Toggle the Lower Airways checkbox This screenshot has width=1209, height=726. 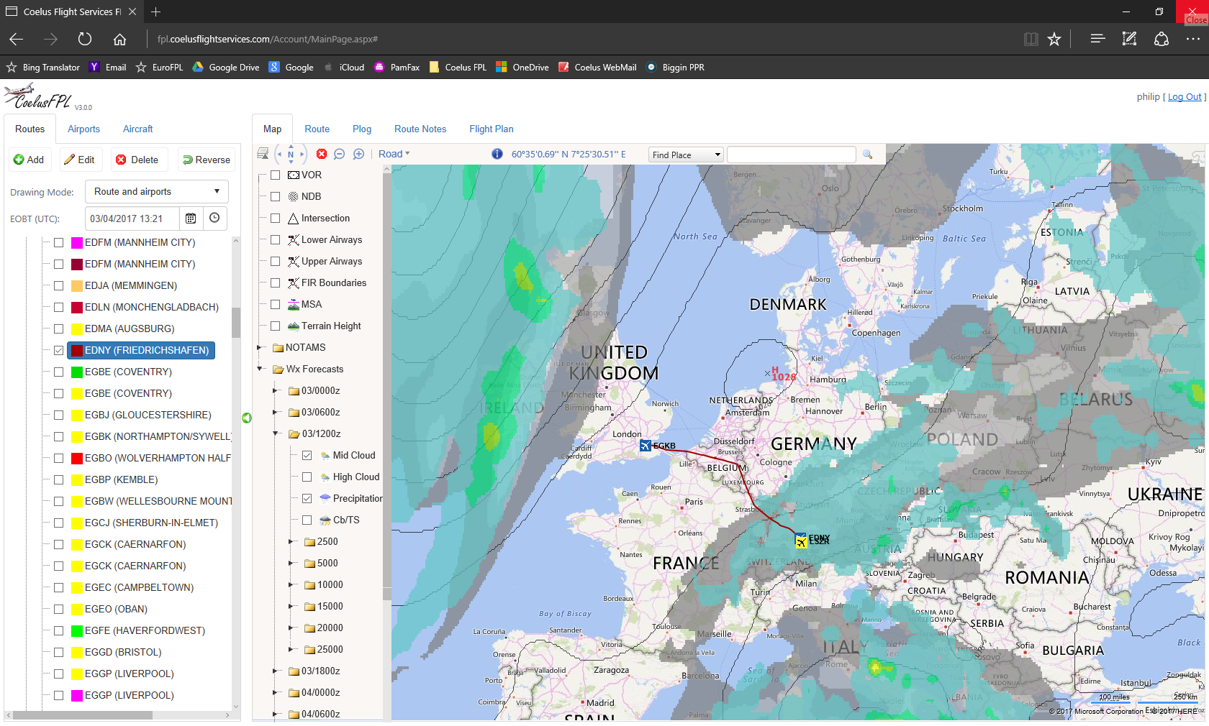coord(275,239)
